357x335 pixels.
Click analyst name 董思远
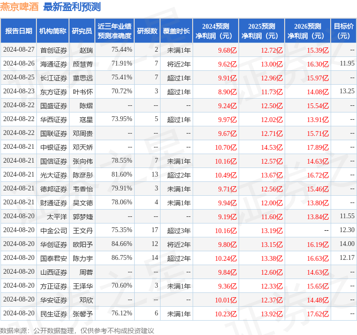pyautogui.click(x=82, y=78)
